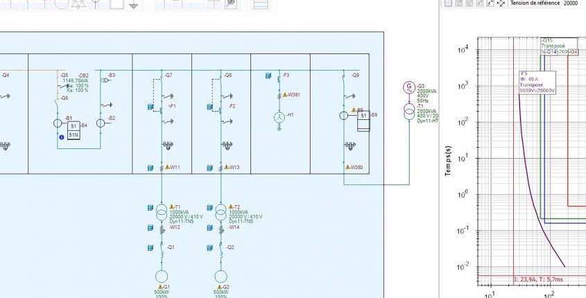Image resolution: width=586 pixels, height=298 pixels.
Task: Select the 51N relay box
Action: (x=74, y=135)
